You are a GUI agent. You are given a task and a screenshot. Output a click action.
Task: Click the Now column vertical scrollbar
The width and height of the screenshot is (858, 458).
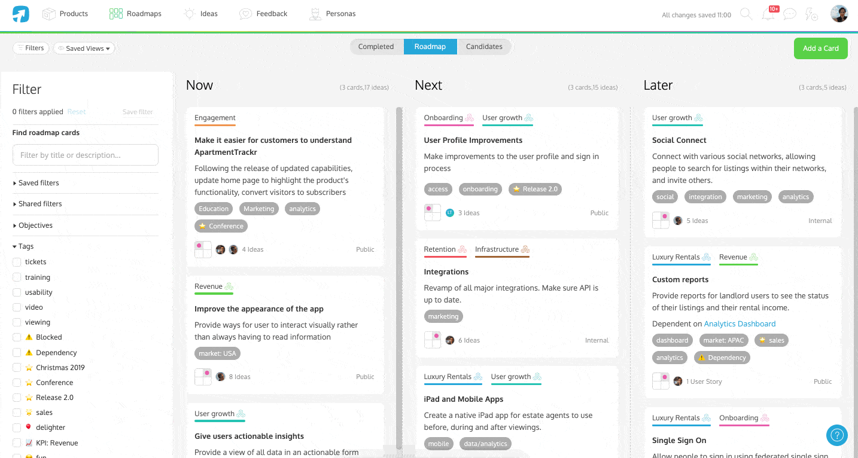pyautogui.click(x=399, y=269)
